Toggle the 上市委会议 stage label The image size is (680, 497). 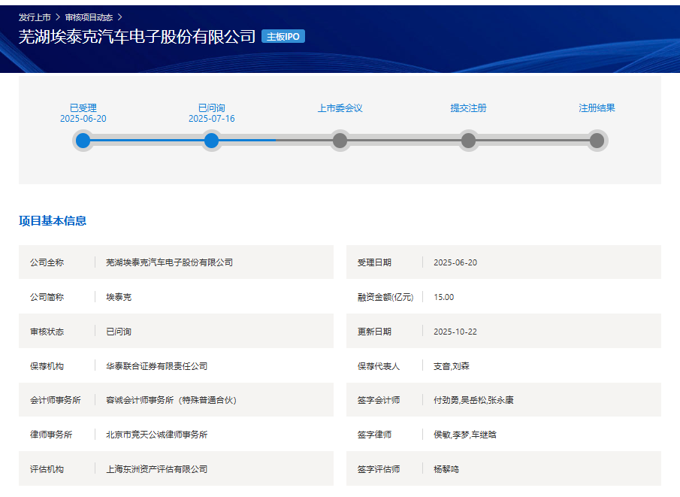point(340,108)
